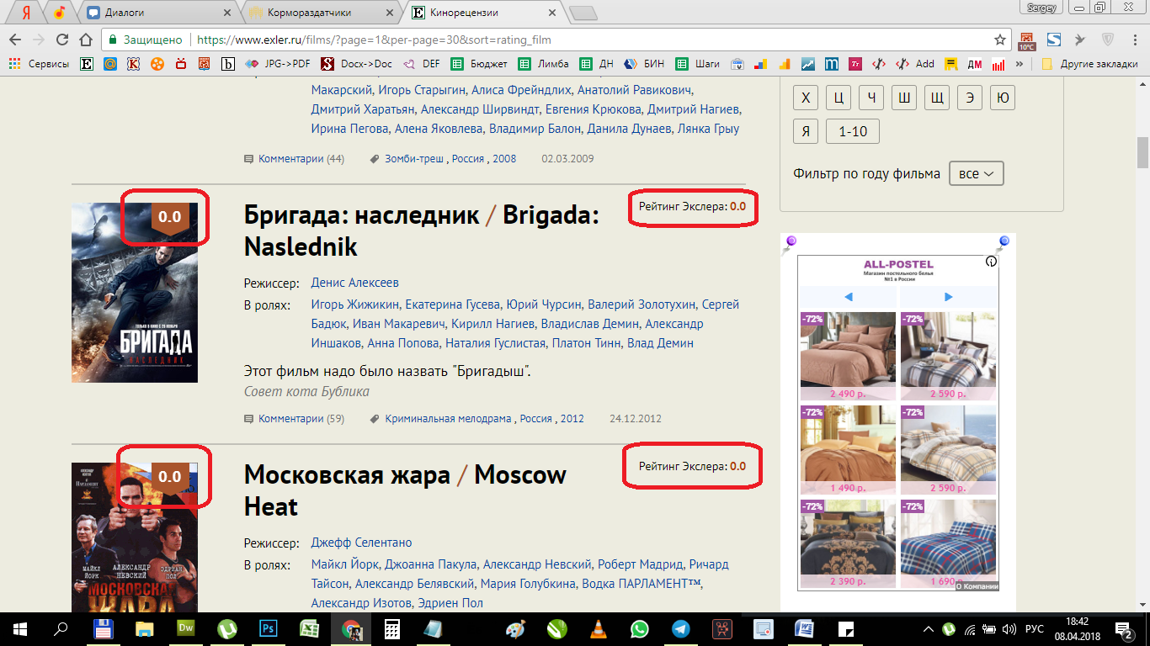This screenshot has height=646, width=1150.
Task: Open the 'Другие закладки' bookmarks folder
Action: coord(1090,64)
